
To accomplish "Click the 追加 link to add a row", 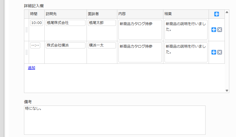I will [x=32, y=68].
